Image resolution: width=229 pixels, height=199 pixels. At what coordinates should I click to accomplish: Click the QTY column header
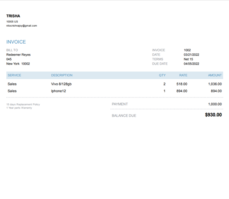click(x=162, y=75)
